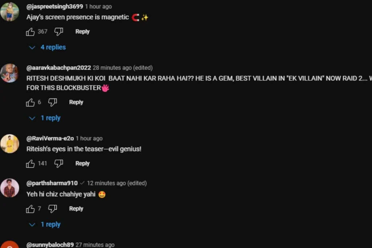The height and width of the screenshot is (248, 372).
Task: Like the RITESH DESHMUKH comment by @aaravkabachpan2022
Action: tap(31, 102)
